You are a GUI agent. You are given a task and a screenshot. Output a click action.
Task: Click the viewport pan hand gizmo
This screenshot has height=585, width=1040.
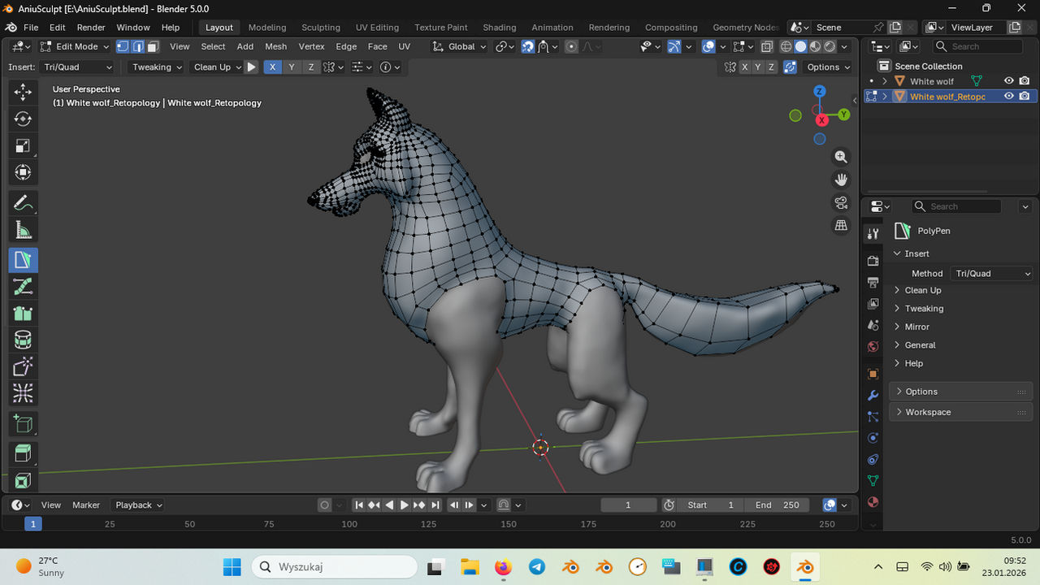pyautogui.click(x=841, y=180)
